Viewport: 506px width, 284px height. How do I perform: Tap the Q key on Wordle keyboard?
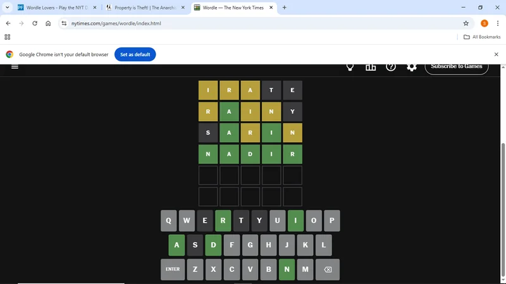tap(169, 220)
